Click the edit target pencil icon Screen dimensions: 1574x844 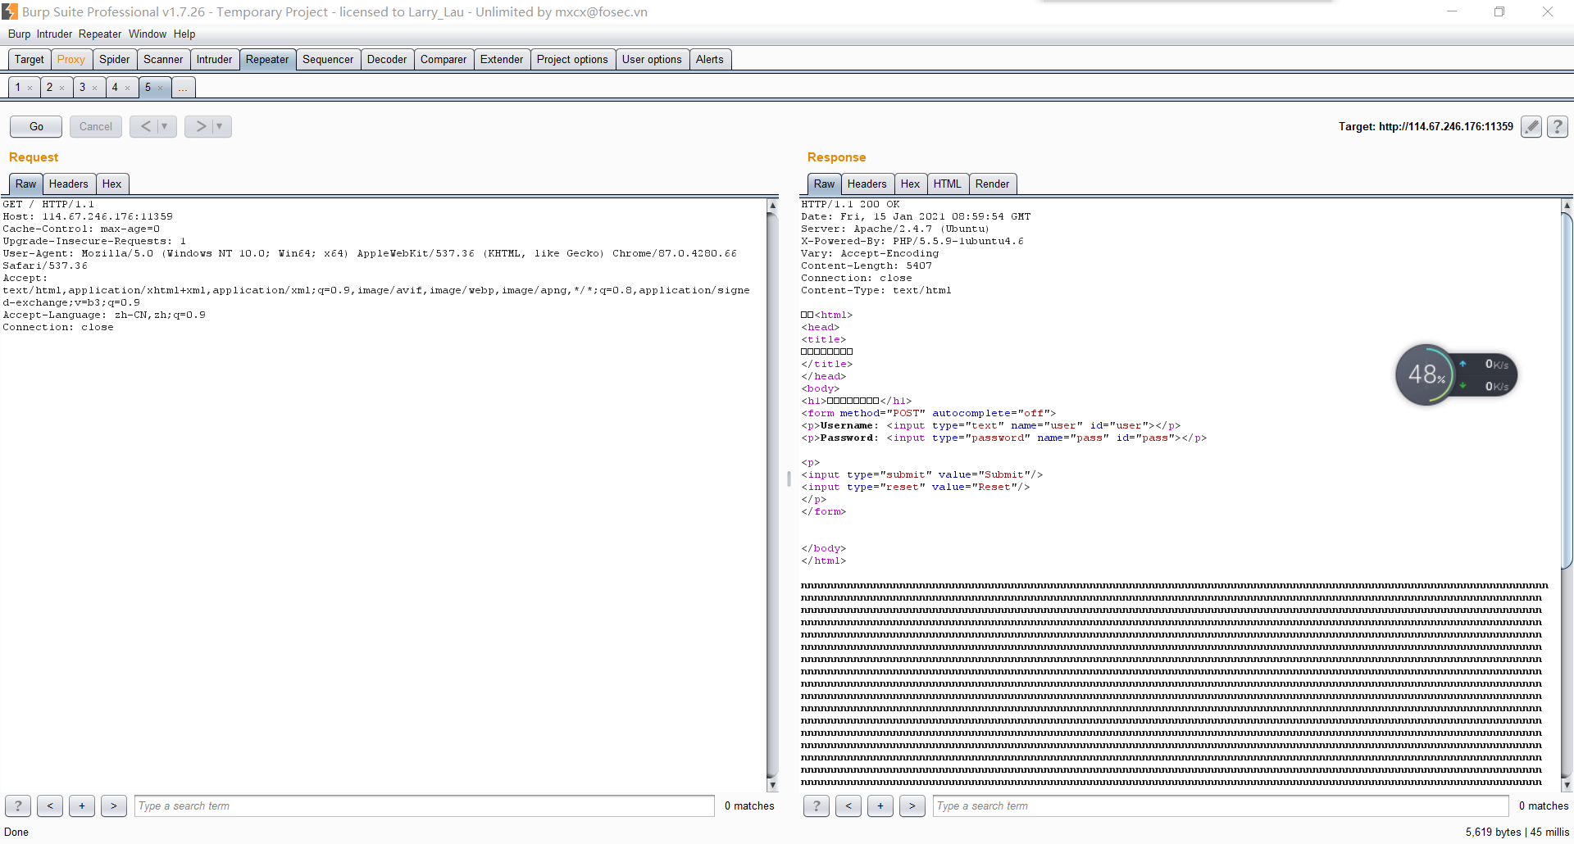click(1531, 126)
